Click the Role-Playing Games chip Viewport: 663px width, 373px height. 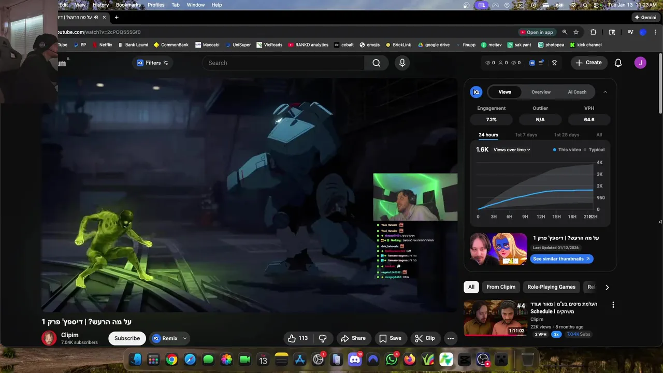(x=551, y=287)
